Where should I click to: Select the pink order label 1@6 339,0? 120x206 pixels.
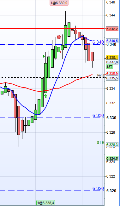point(59,3)
